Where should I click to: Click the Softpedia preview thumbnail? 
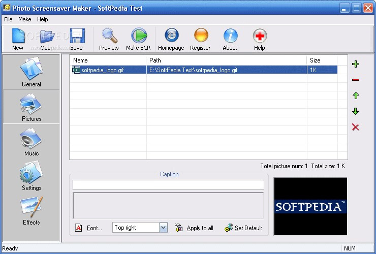point(310,206)
